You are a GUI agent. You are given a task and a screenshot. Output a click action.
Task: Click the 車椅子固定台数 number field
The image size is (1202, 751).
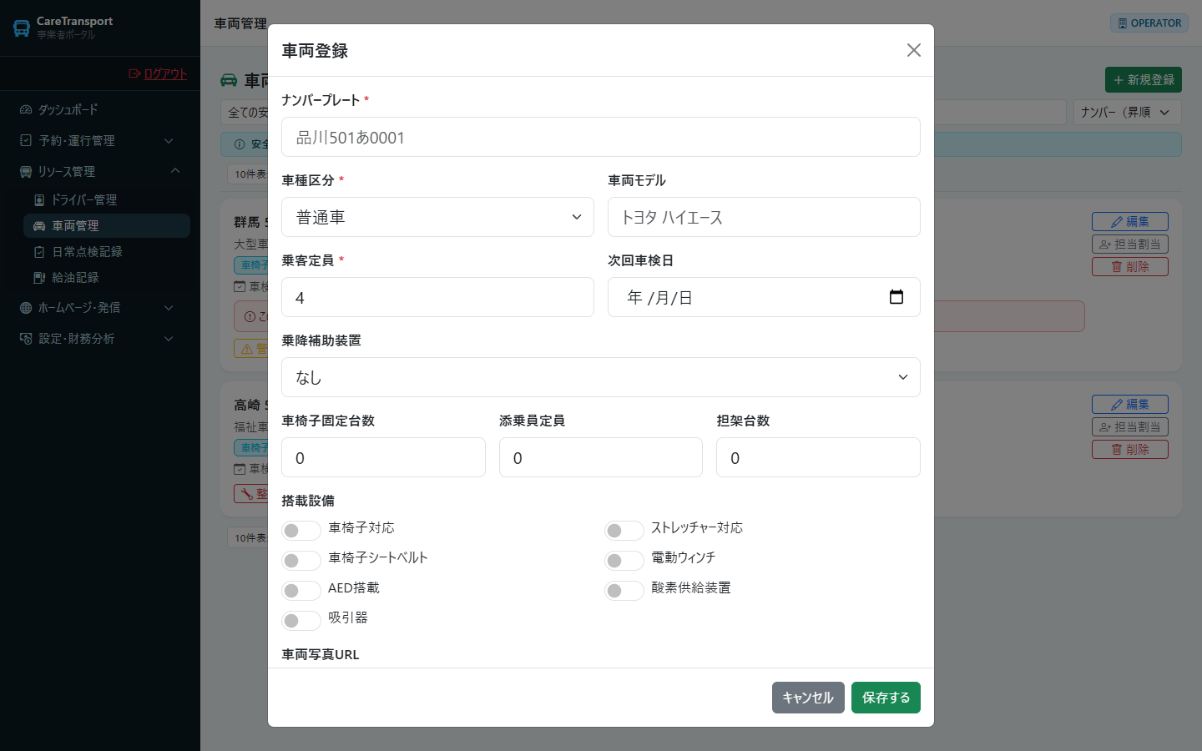383,457
